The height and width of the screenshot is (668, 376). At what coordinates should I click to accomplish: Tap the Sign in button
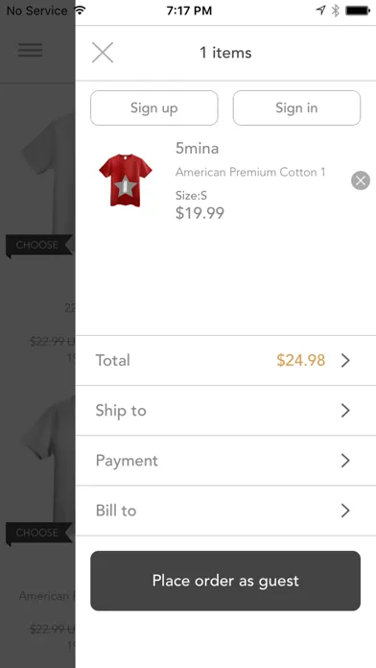(296, 107)
